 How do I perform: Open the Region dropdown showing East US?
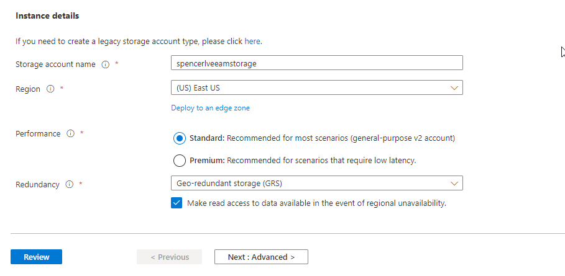coord(317,87)
